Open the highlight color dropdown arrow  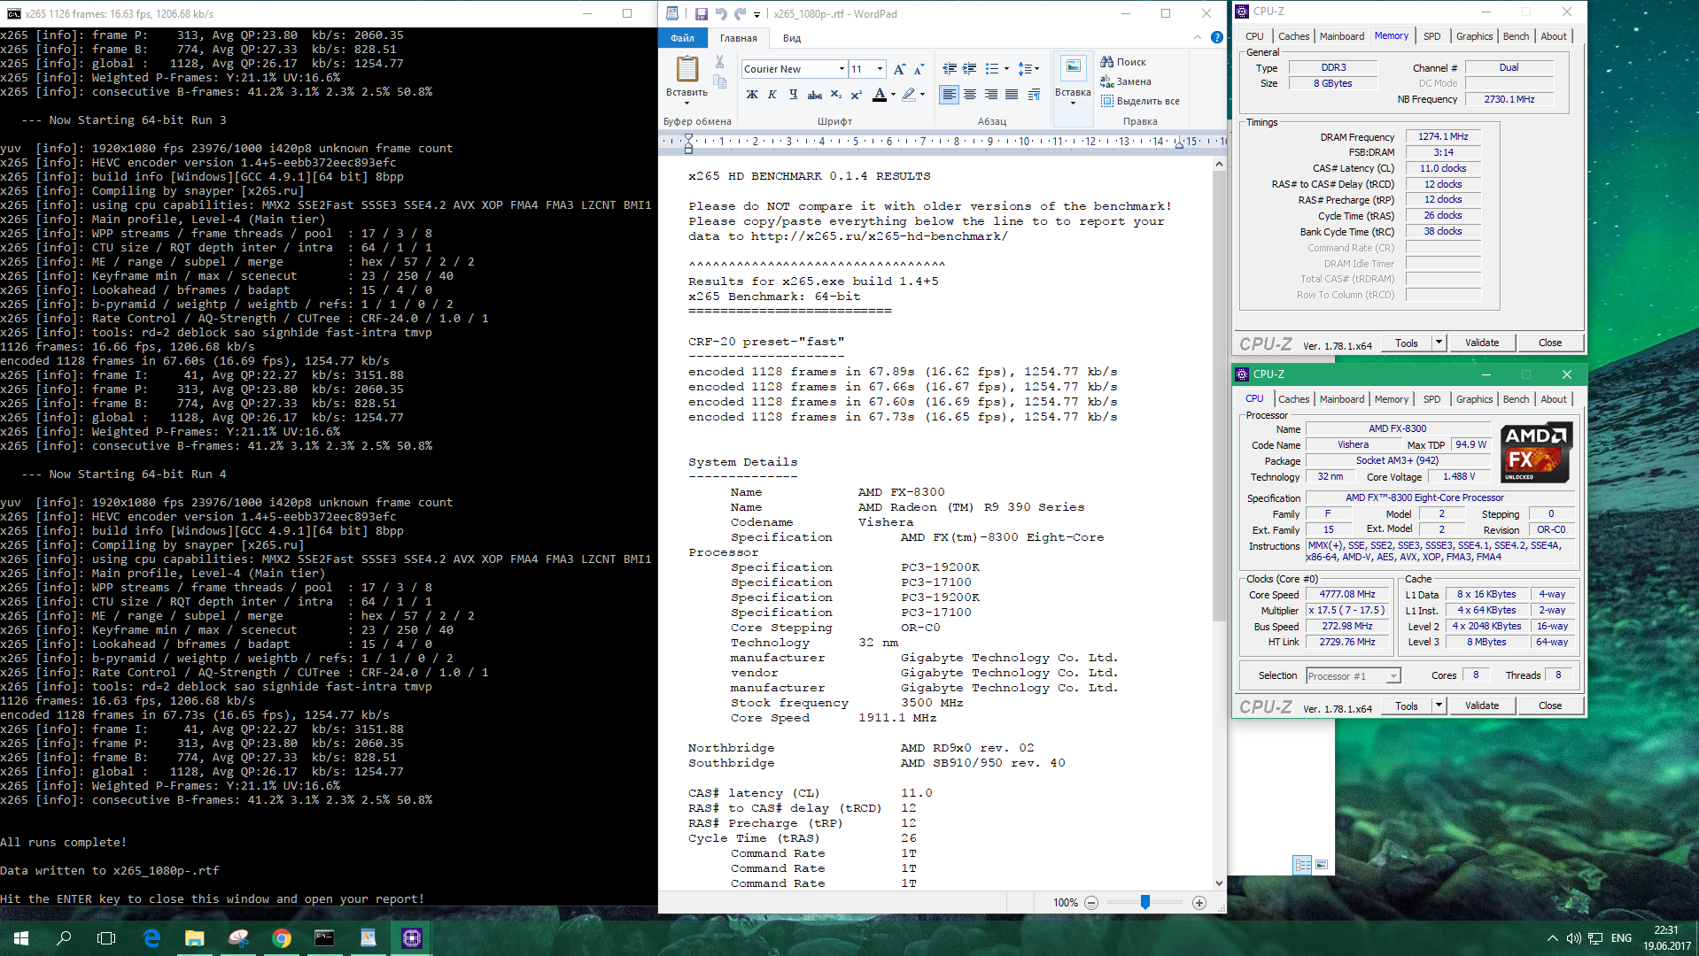pyautogui.click(x=922, y=95)
